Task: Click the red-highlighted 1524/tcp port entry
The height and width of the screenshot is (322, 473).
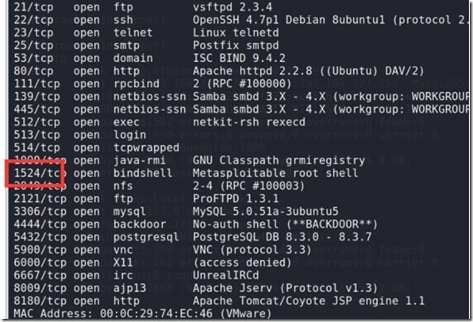Action: click(35, 174)
